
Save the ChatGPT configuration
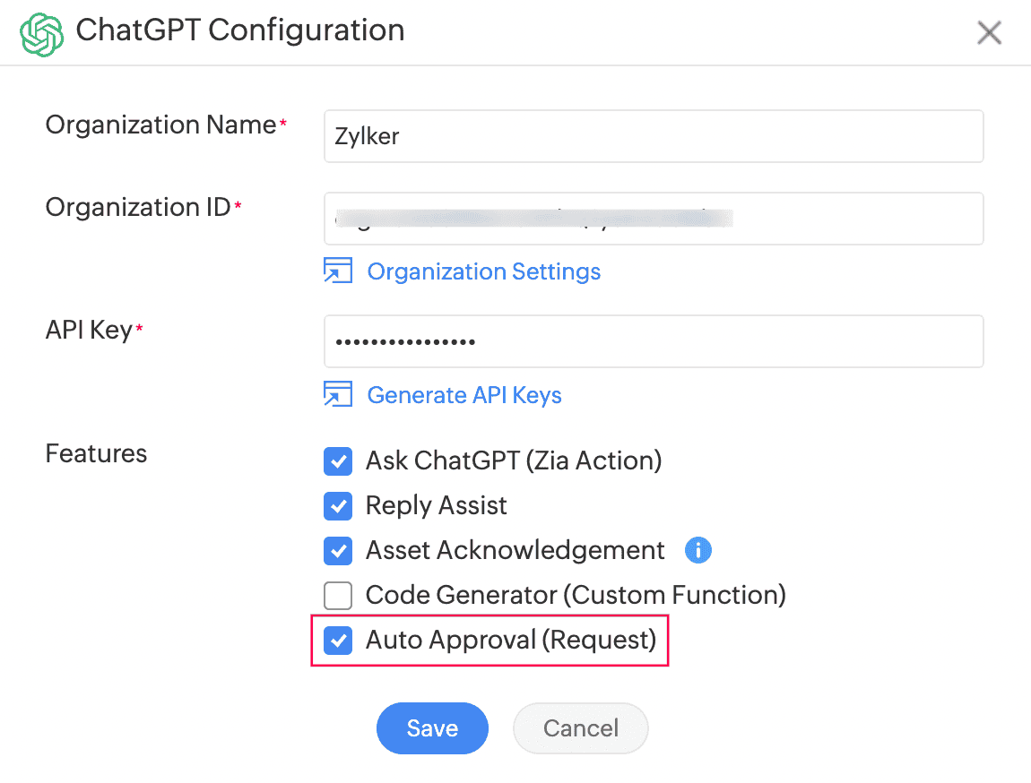(432, 728)
